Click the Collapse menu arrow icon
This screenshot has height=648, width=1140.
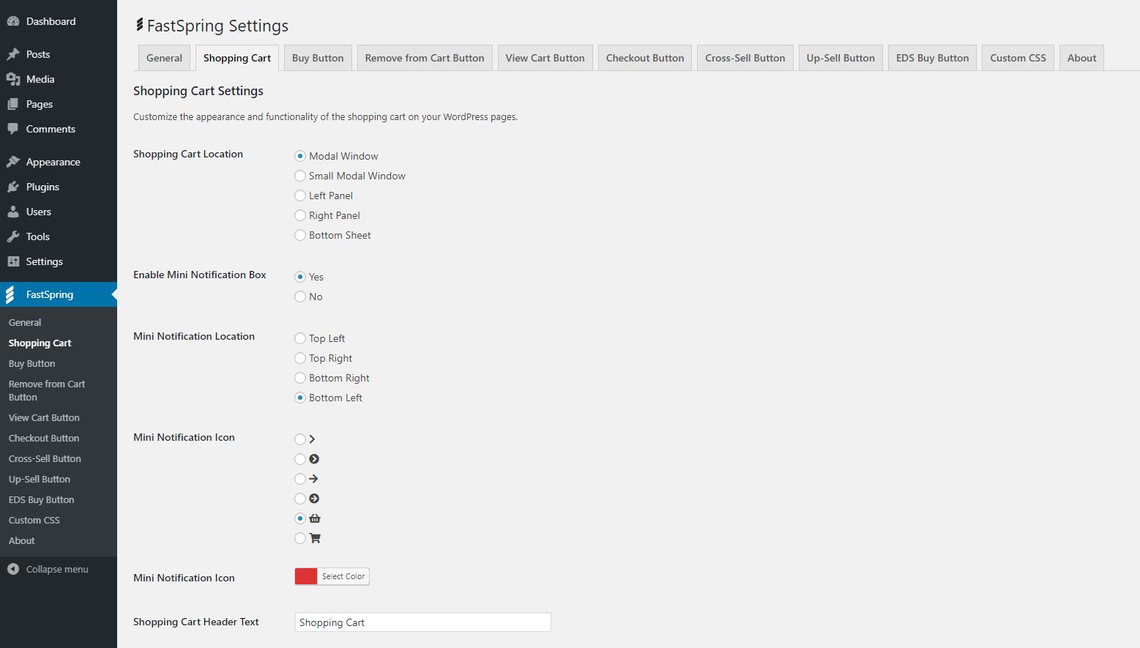[x=13, y=569]
